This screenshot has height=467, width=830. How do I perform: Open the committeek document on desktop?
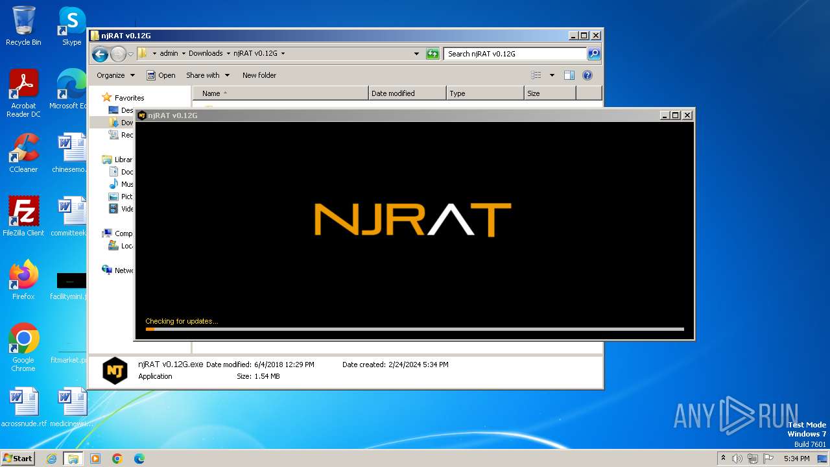point(69,217)
